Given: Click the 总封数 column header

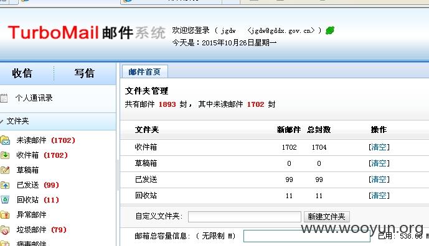Looking at the screenshot, I should 319,130.
